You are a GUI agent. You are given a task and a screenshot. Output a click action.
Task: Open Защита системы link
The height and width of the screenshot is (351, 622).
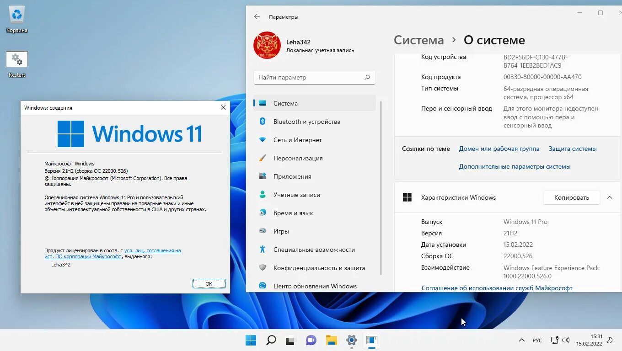pos(573,149)
